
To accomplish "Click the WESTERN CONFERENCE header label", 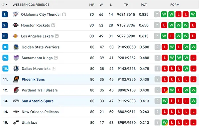I will point(31,5).
